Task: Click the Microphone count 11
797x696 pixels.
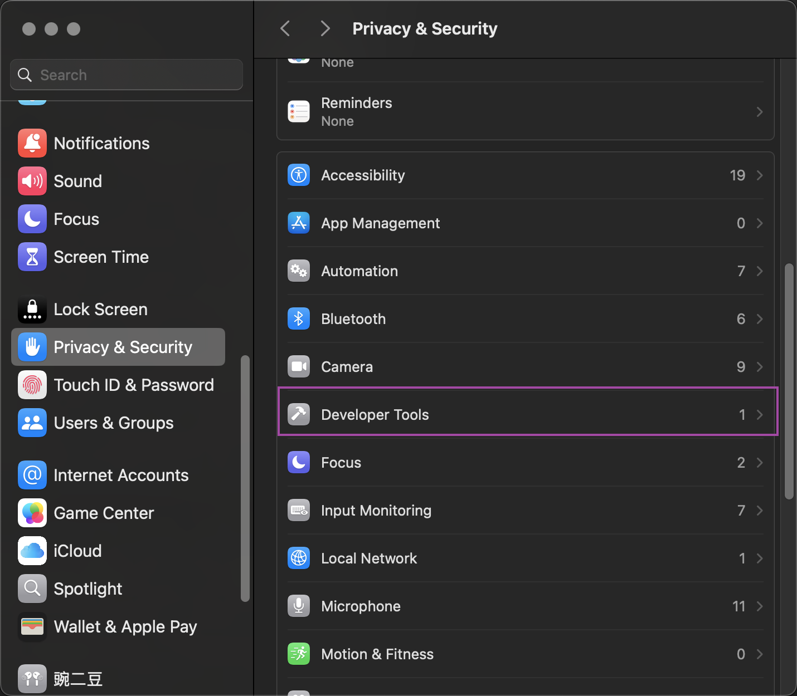Action: click(738, 606)
